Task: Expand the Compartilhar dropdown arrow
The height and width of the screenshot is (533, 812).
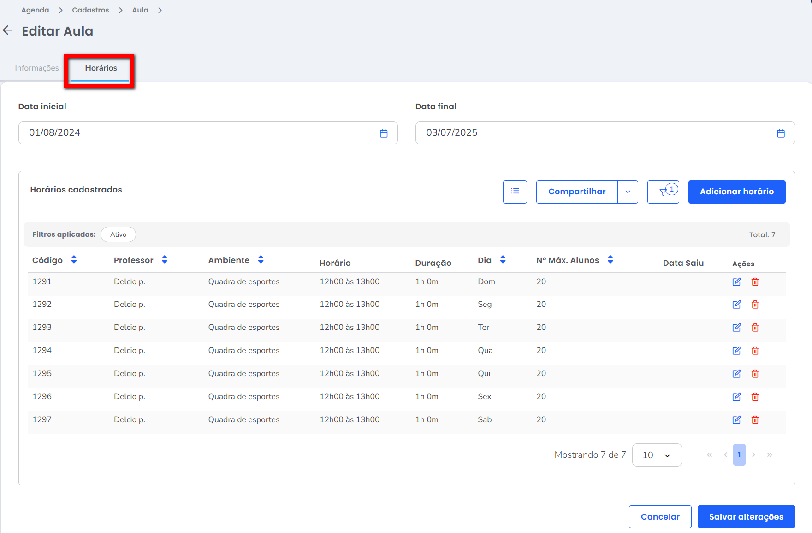Action: click(628, 192)
